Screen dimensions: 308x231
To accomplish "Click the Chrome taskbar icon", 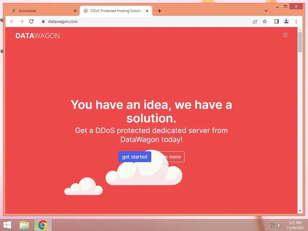I will tap(43, 225).
